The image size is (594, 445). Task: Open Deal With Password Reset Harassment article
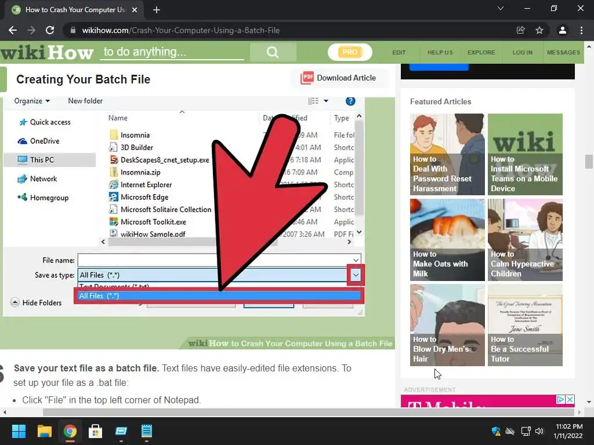point(447,154)
